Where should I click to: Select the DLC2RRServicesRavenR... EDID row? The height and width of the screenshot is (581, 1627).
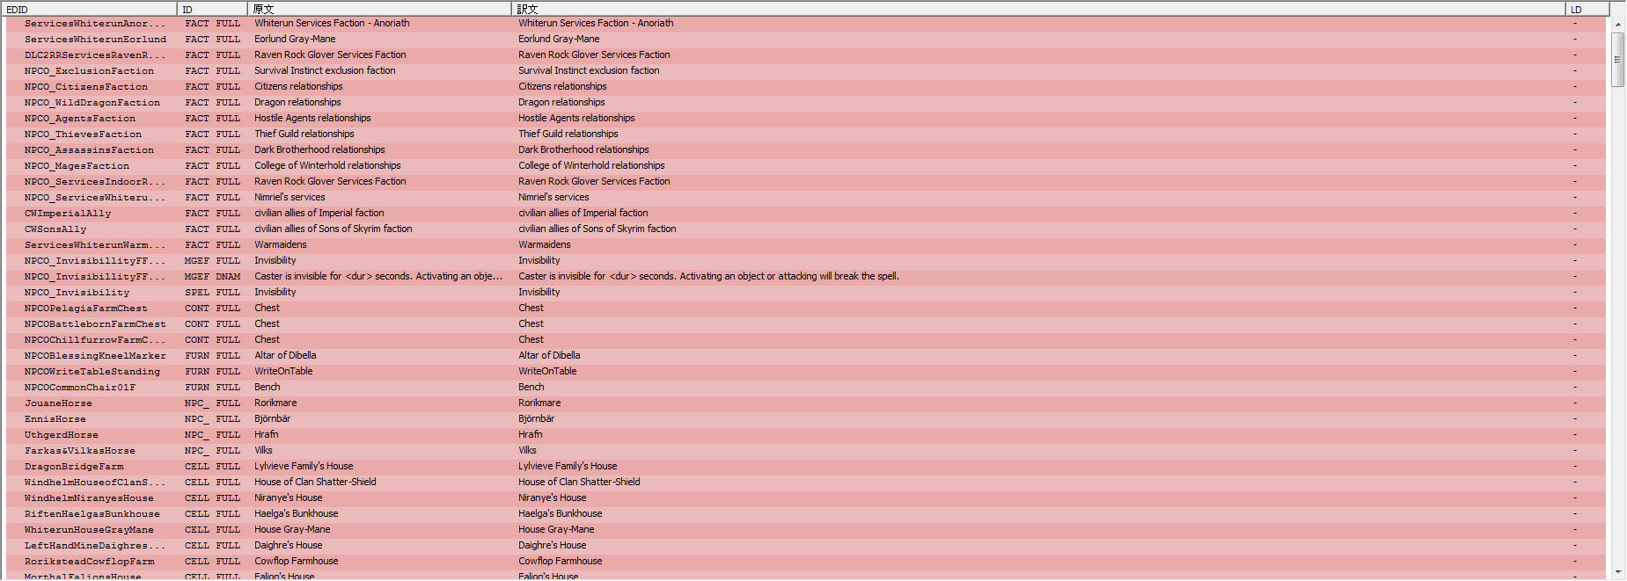[806, 55]
